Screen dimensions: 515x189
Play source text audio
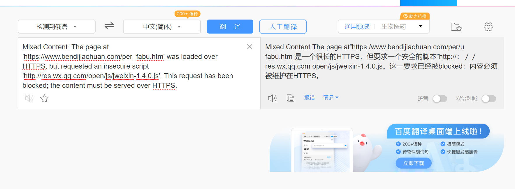pyautogui.click(x=29, y=98)
